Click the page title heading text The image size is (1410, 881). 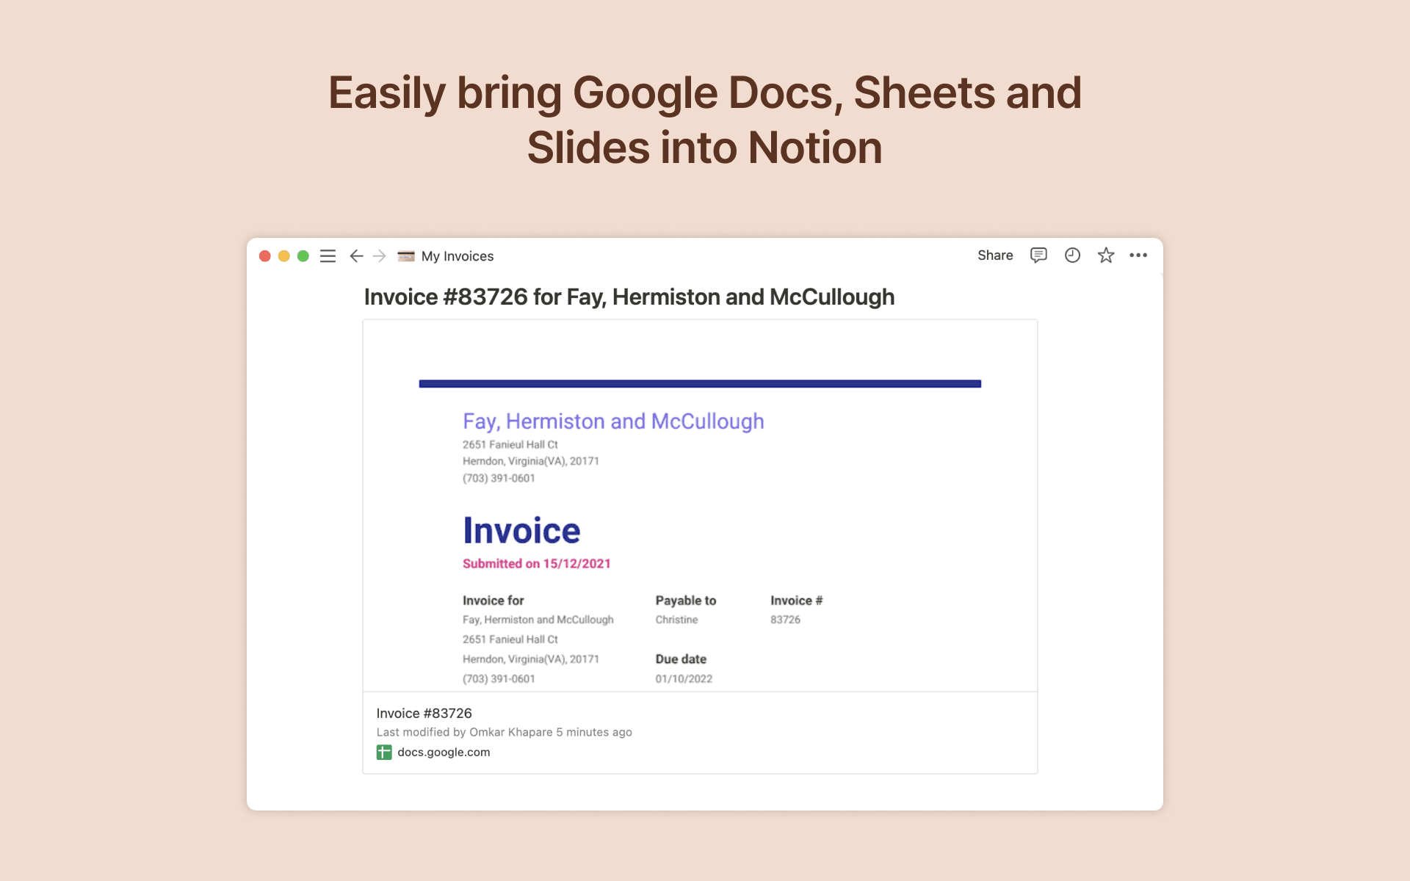click(x=629, y=297)
